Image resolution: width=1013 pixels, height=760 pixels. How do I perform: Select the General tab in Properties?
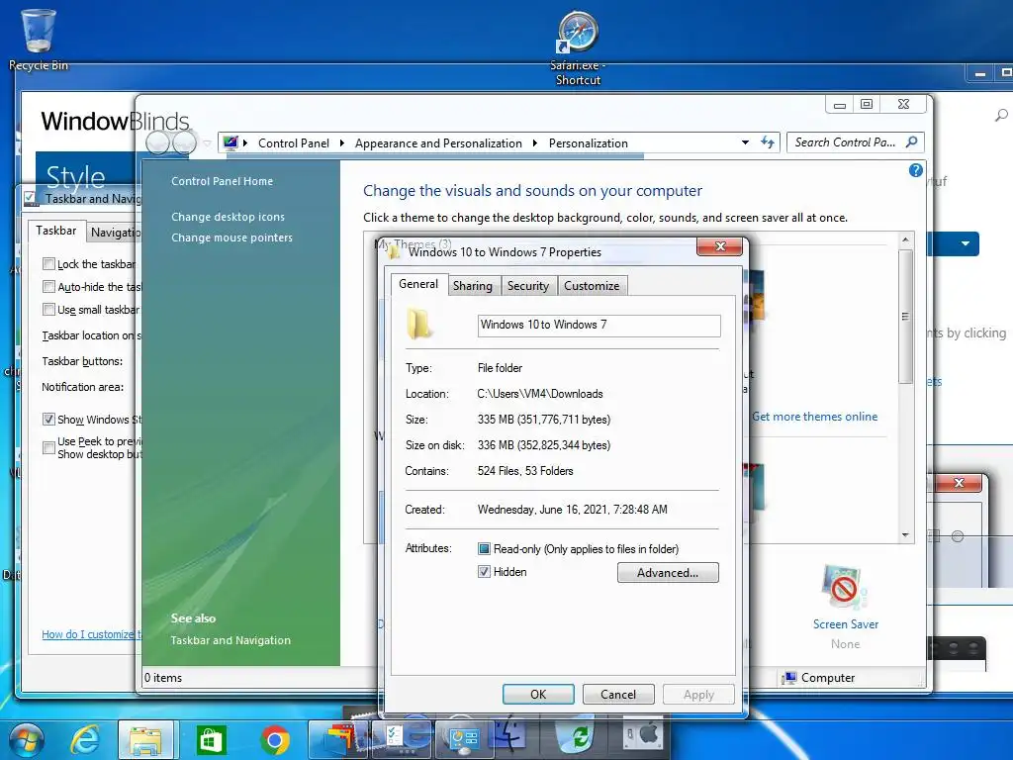[418, 284]
